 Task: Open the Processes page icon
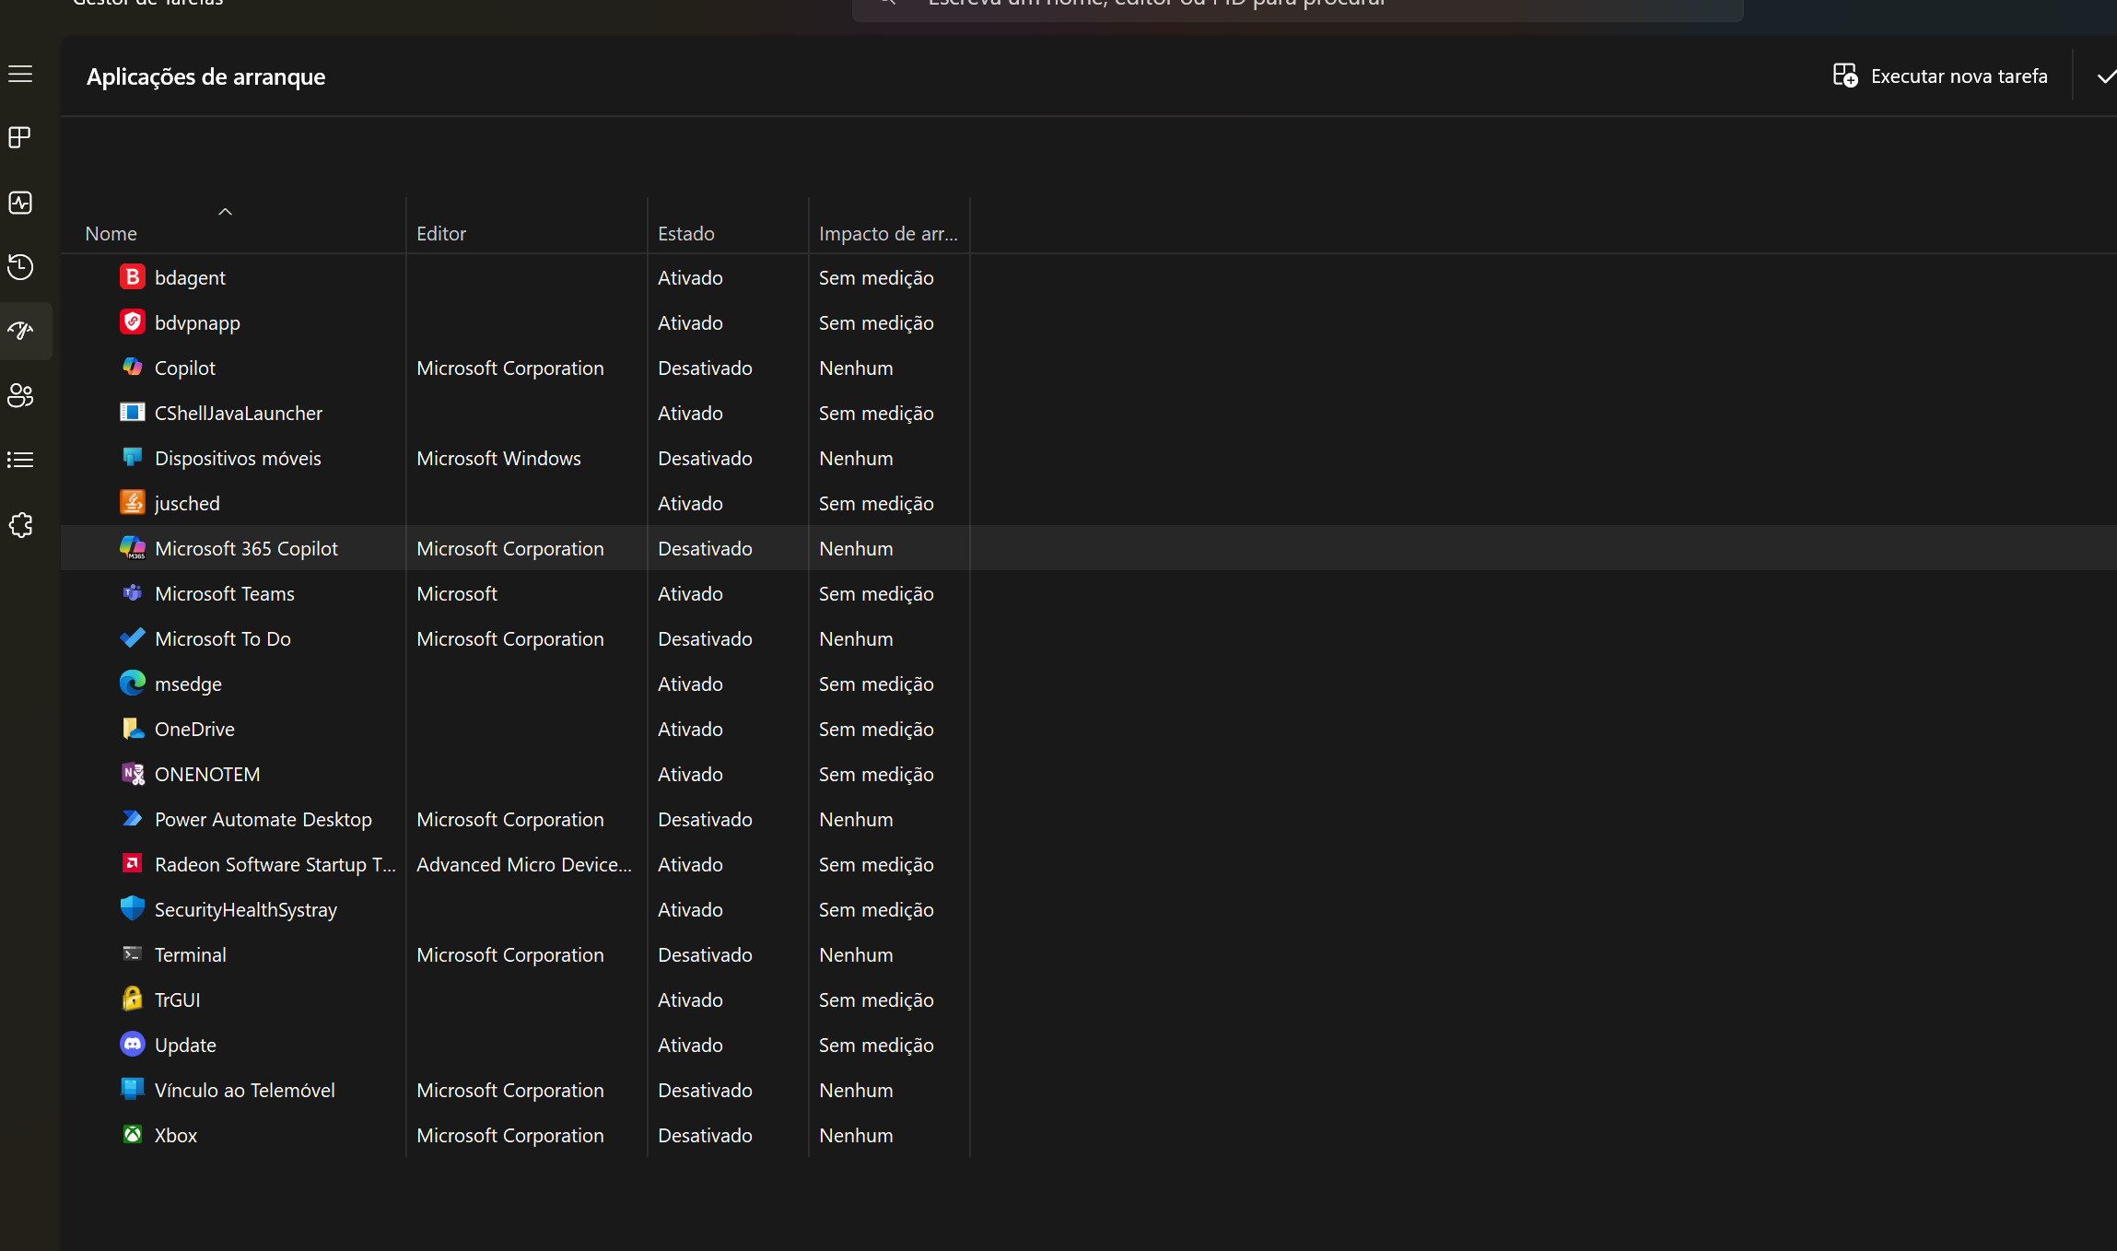[x=20, y=138]
